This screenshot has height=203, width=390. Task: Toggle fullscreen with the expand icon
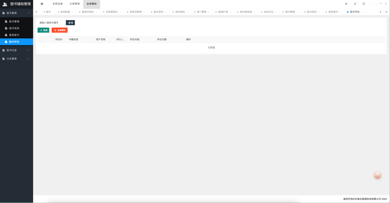point(364,4)
